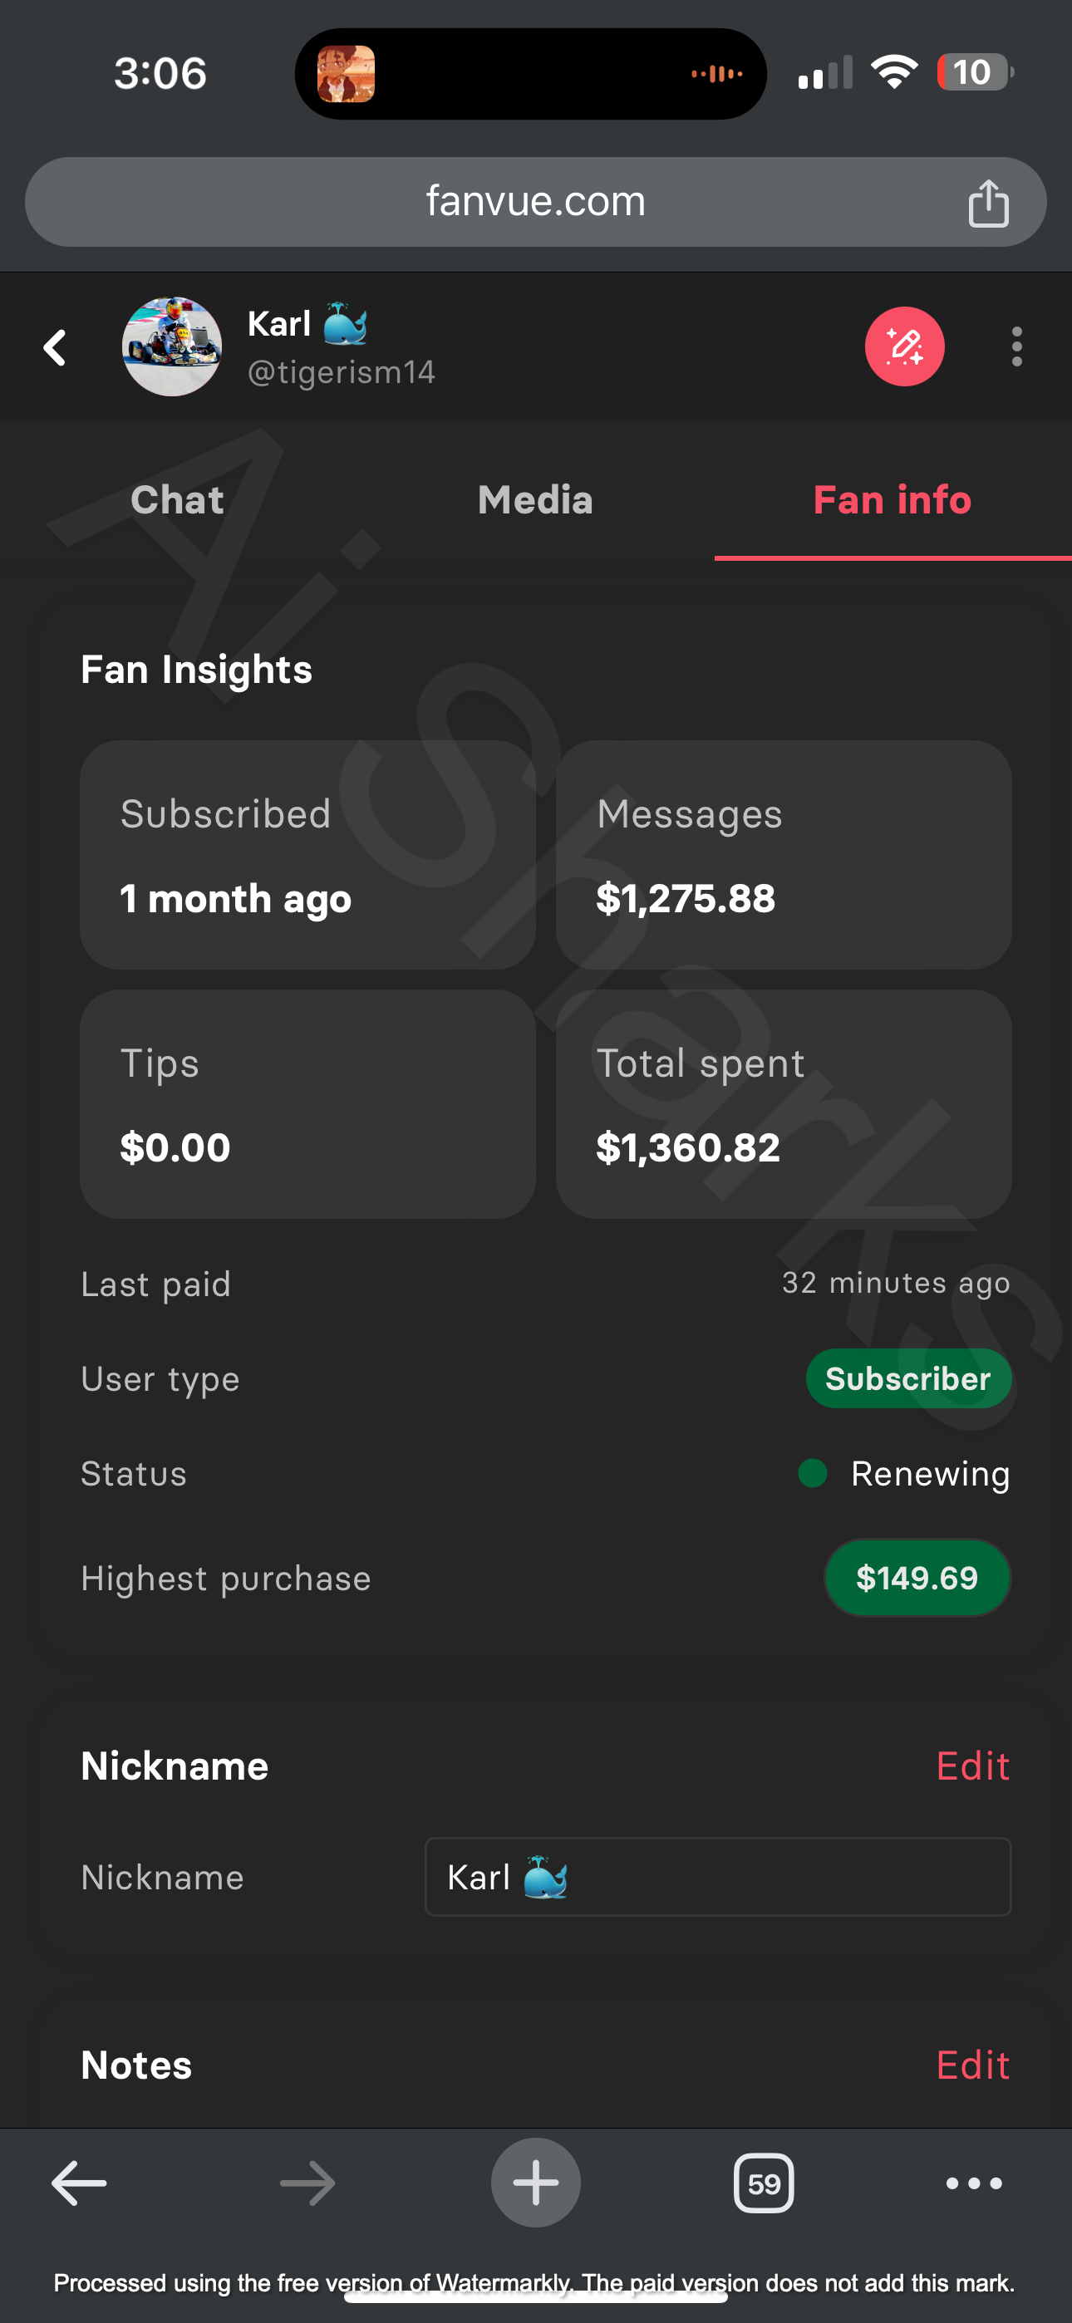Edit the Notes section

971,2065
